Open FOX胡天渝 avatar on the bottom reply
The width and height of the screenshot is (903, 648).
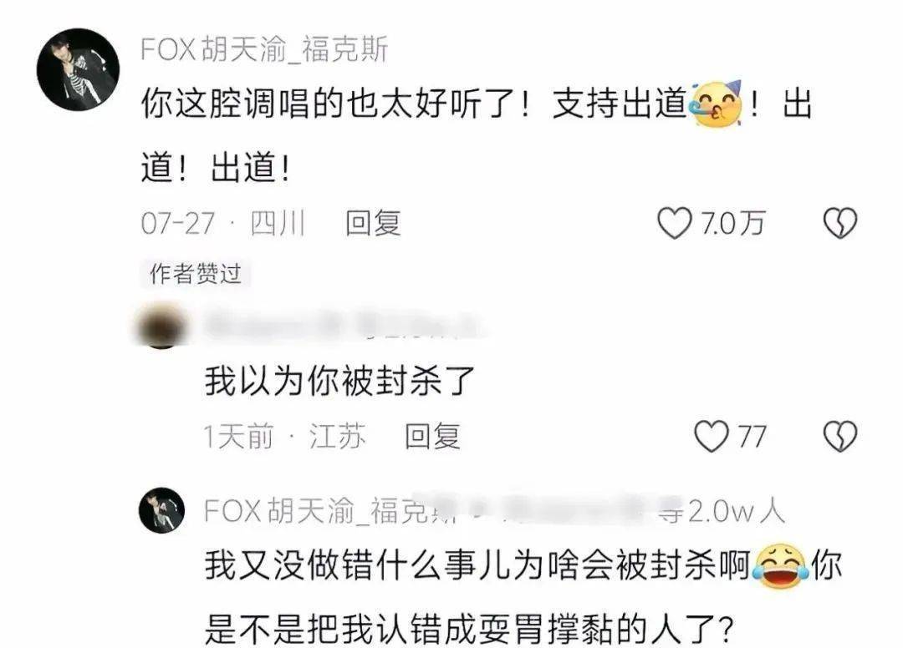(162, 510)
